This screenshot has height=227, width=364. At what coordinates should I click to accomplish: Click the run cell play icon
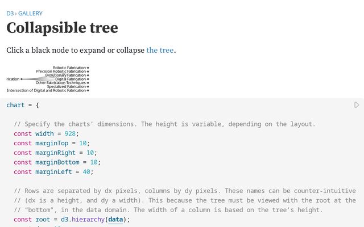click(357, 105)
